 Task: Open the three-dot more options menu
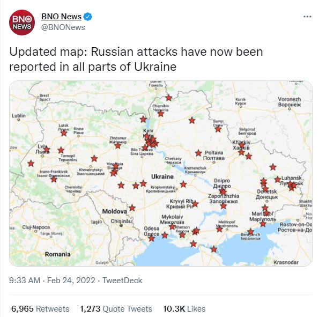pyautogui.click(x=307, y=17)
